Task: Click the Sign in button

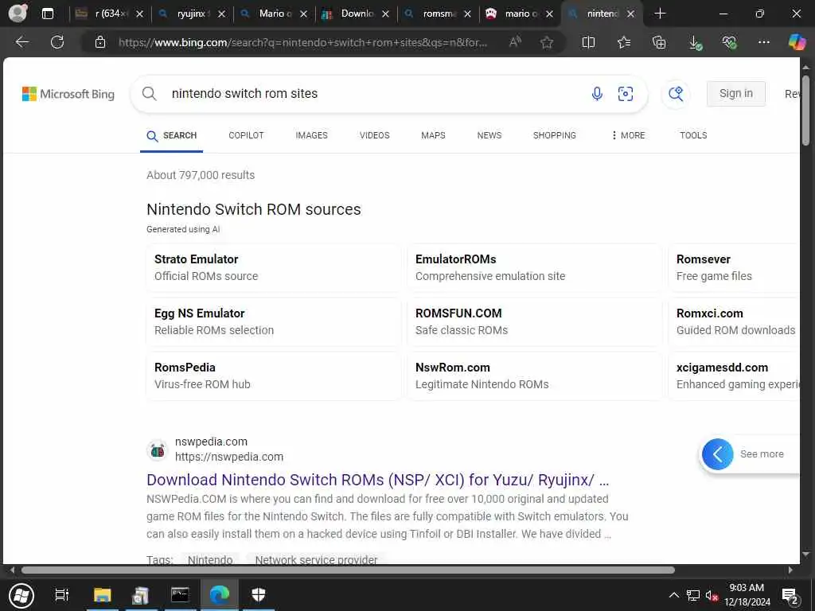Action: click(735, 94)
